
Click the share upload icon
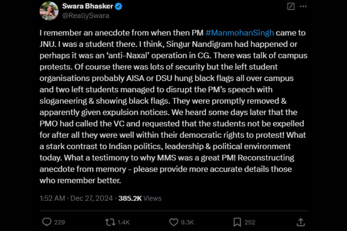tap(300, 222)
